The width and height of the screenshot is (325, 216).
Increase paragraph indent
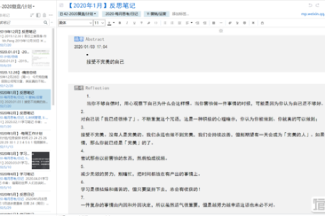click(205, 23)
